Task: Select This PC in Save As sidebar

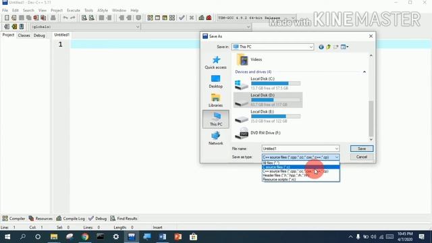Action: (x=216, y=119)
